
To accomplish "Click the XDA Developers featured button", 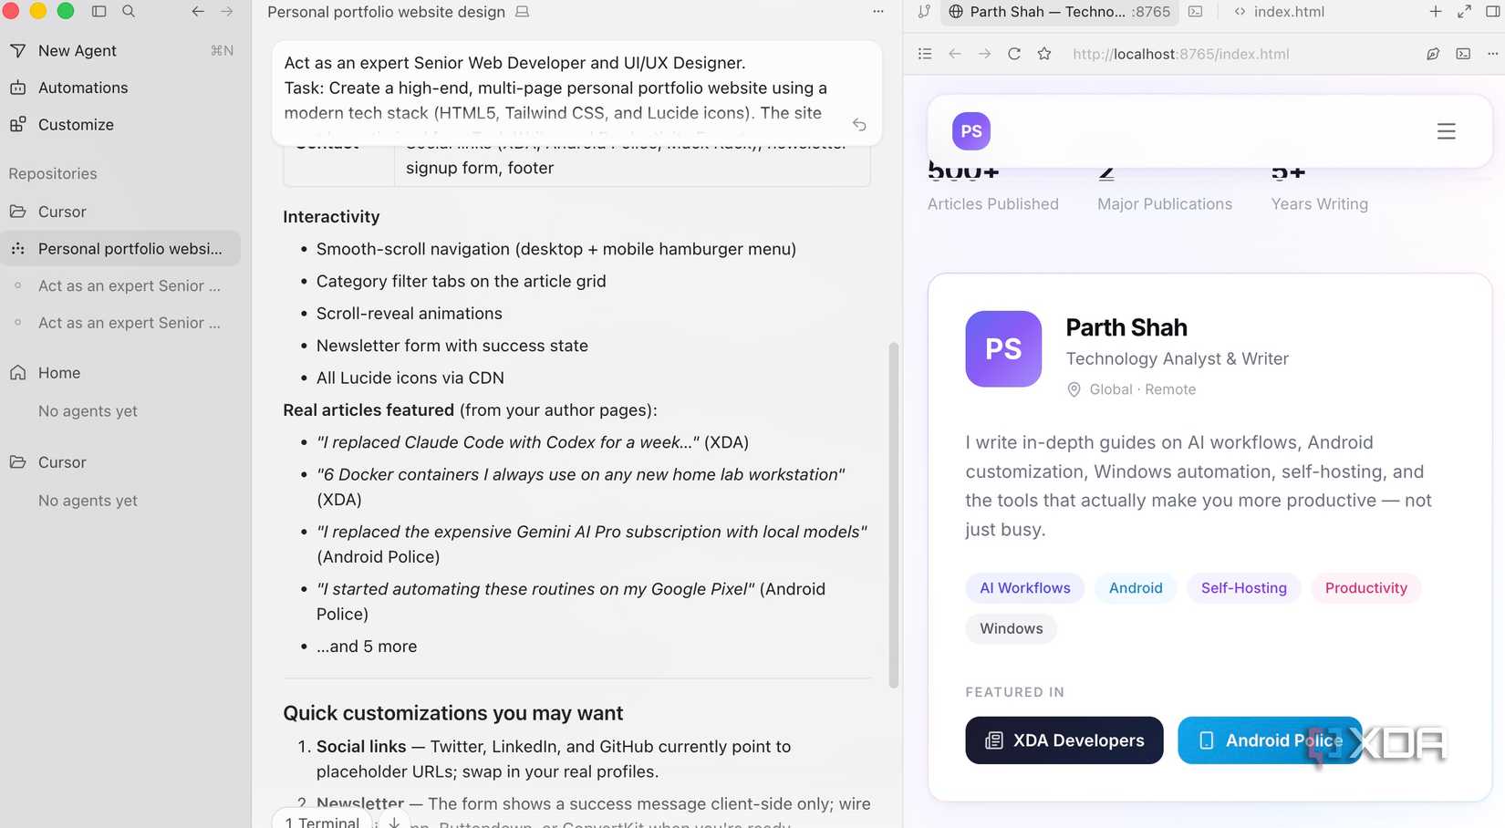I will pos(1064,740).
